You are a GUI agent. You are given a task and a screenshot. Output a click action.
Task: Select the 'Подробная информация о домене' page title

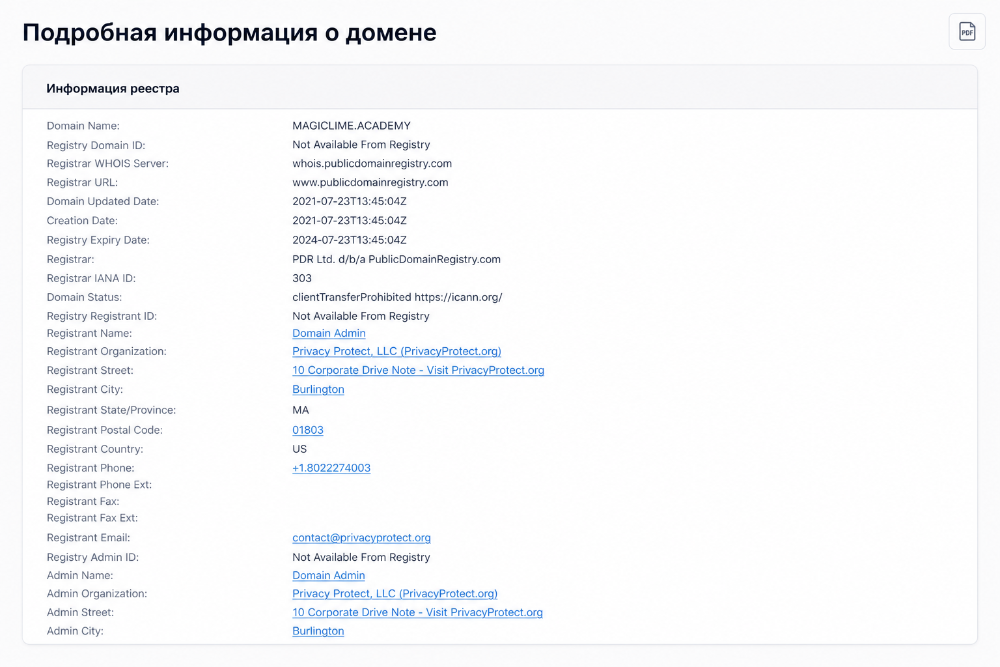point(229,32)
